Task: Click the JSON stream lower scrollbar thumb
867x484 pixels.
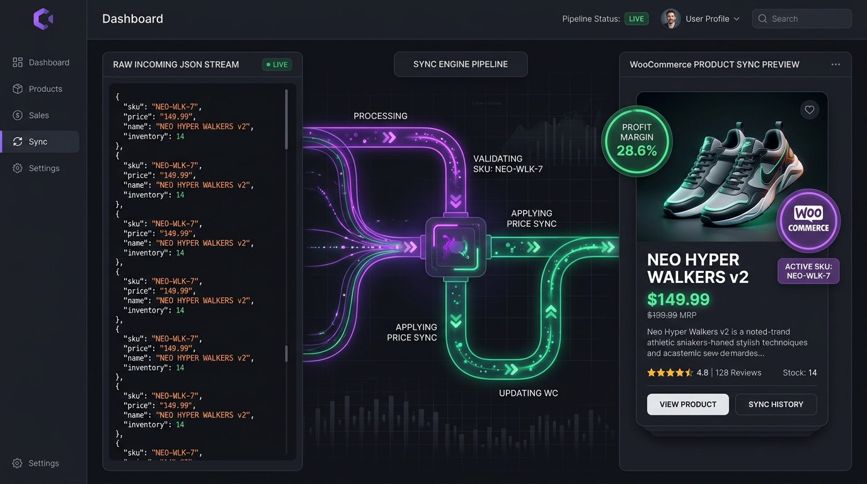Action: point(287,354)
